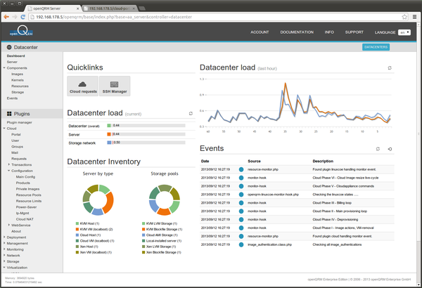Open the ACCOUNT menu
The width and height of the screenshot is (422, 288).
tap(260, 32)
